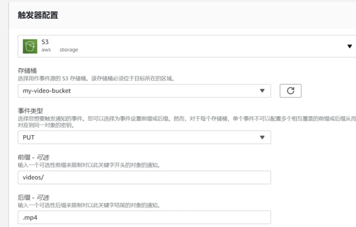Click the storage tag under S3
Image resolution: width=356 pixels, height=227 pixels.
[69, 50]
